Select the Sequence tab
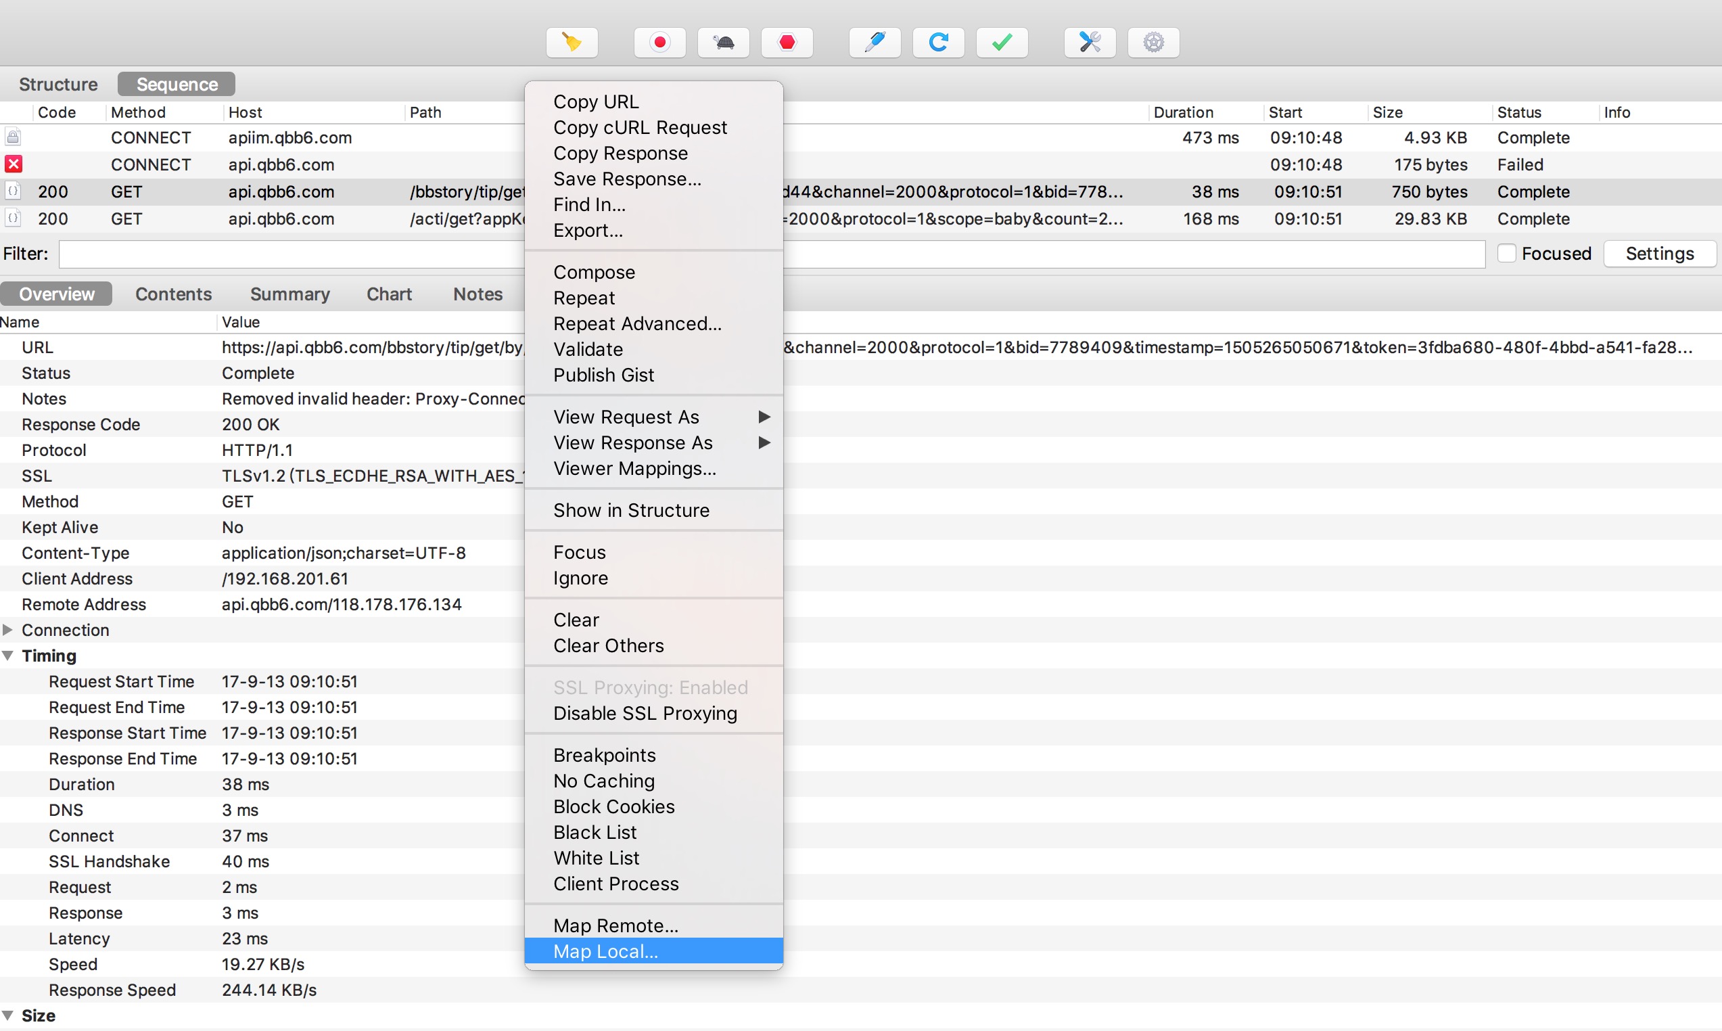Image resolution: width=1722 pixels, height=1031 pixels. tap(177, 84)
